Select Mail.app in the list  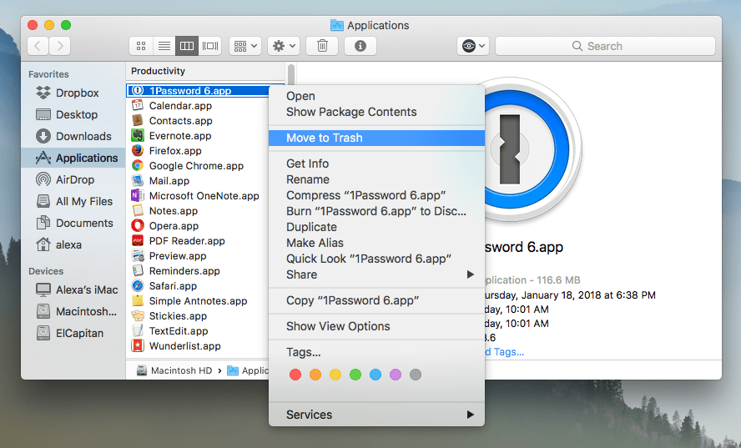coord(169,181)
